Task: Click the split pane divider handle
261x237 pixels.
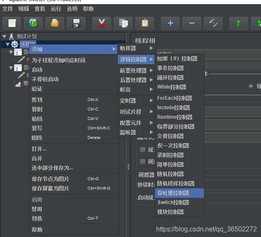Action: [128, 167]
